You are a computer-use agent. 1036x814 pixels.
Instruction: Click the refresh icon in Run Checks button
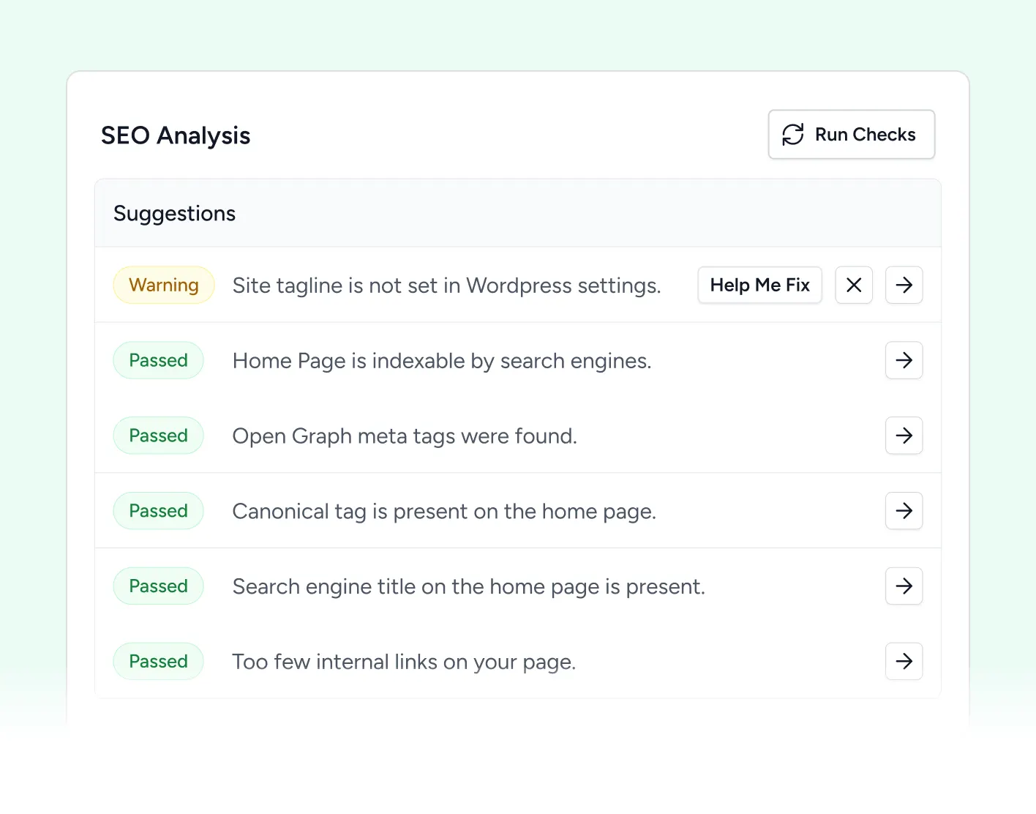tap(793, 135)
